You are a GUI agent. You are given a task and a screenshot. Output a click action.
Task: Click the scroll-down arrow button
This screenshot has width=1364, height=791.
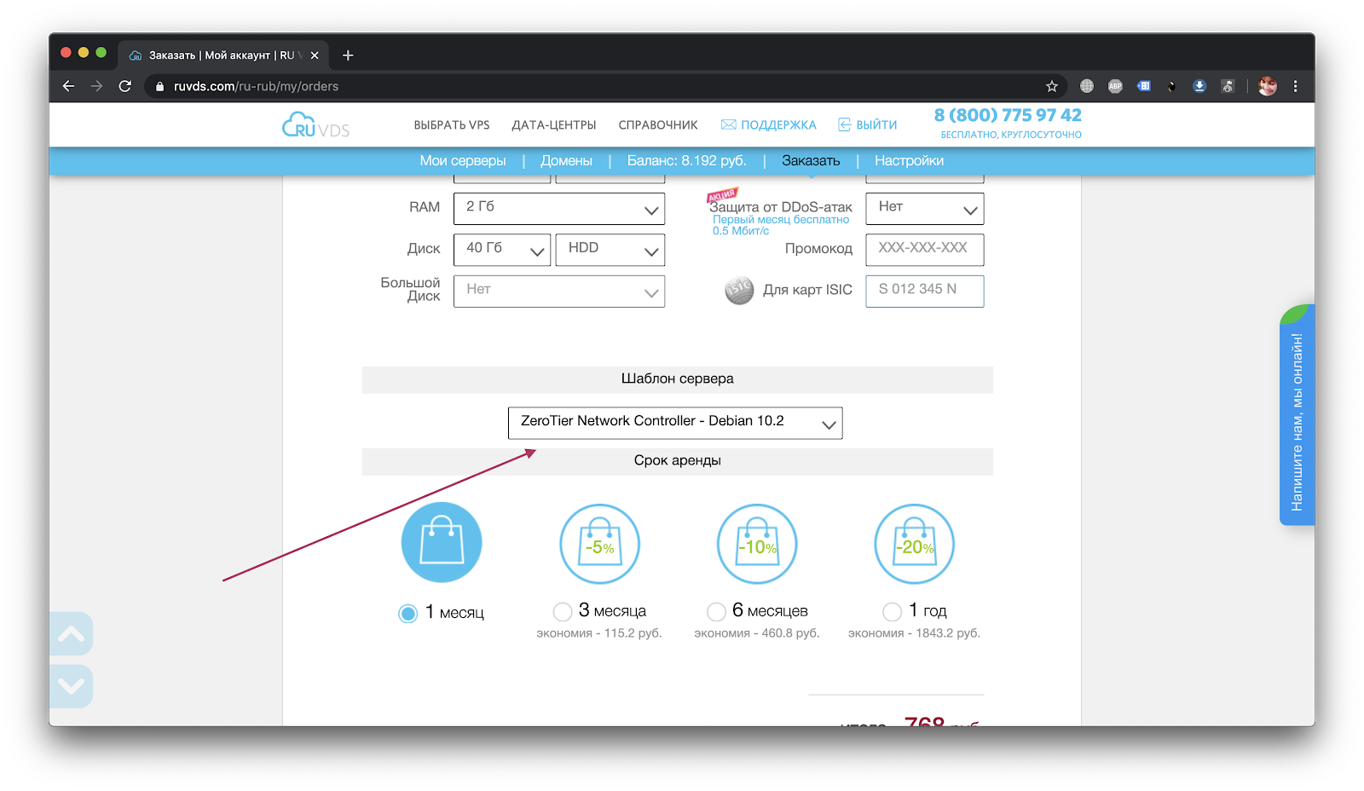71,686
